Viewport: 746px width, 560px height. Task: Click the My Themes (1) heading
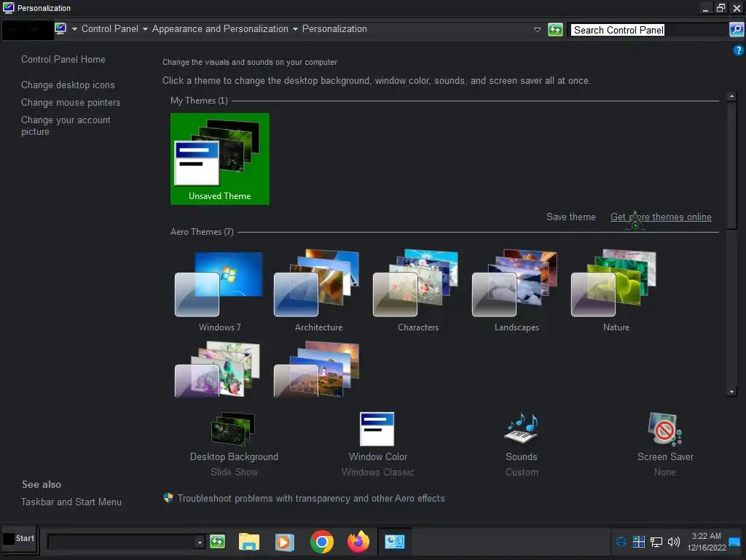[x=199, y=101]
